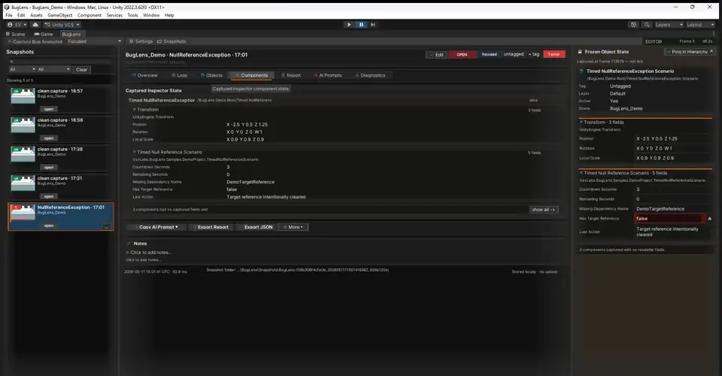The height and width of the screenshot is (376, 722).
Task: Open the Undo History clock icon
Action: coord(633,25)
